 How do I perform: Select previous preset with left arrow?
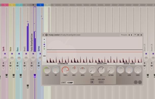tap(129, 35)
